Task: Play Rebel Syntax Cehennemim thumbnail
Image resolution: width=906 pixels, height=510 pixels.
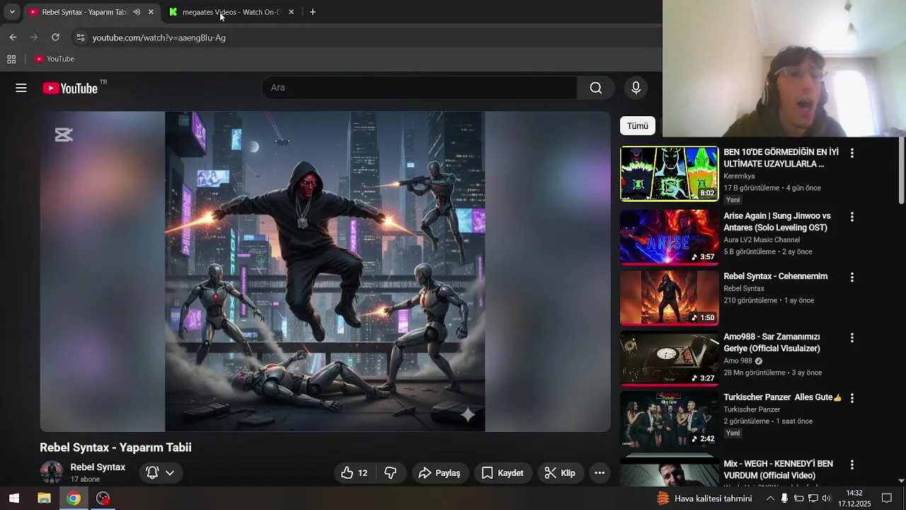Action: [x=670, y=297]
